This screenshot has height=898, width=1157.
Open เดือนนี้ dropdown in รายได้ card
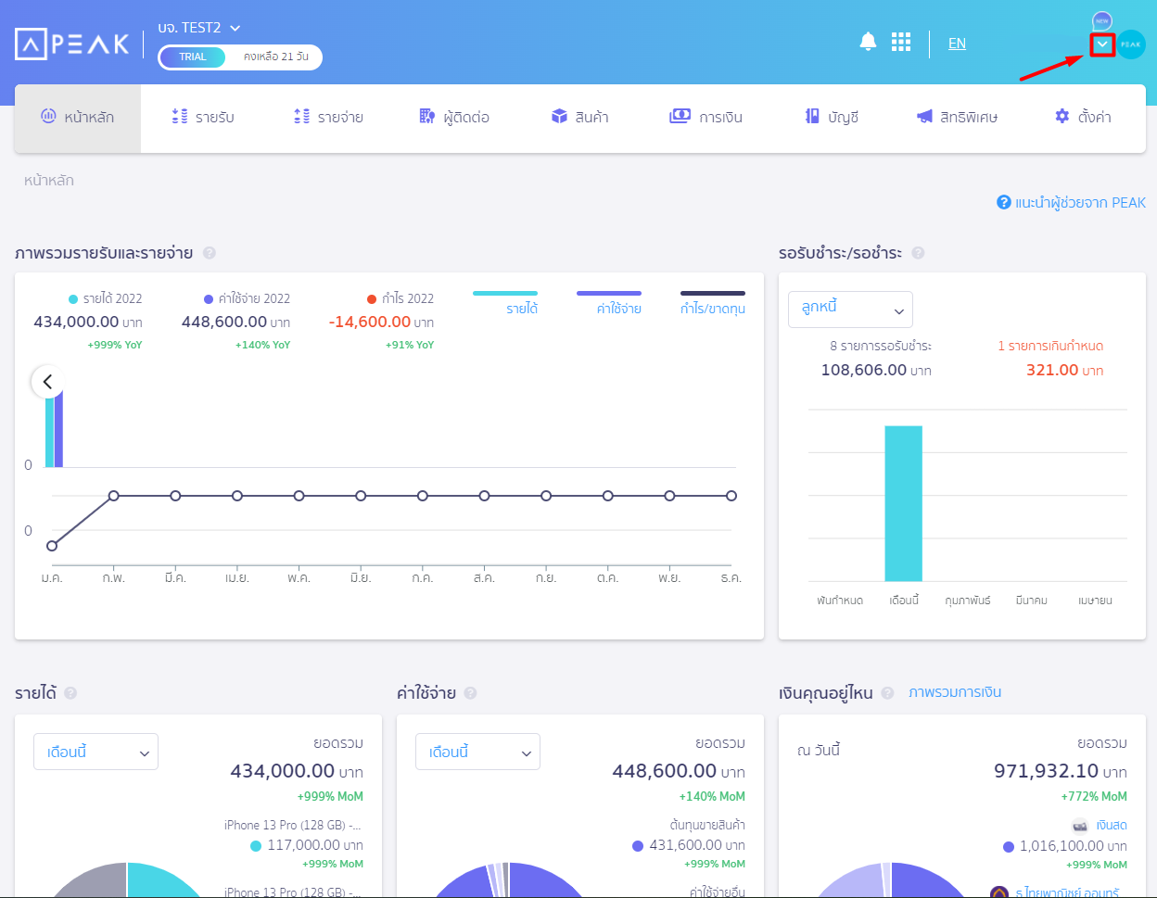point(95,752)
